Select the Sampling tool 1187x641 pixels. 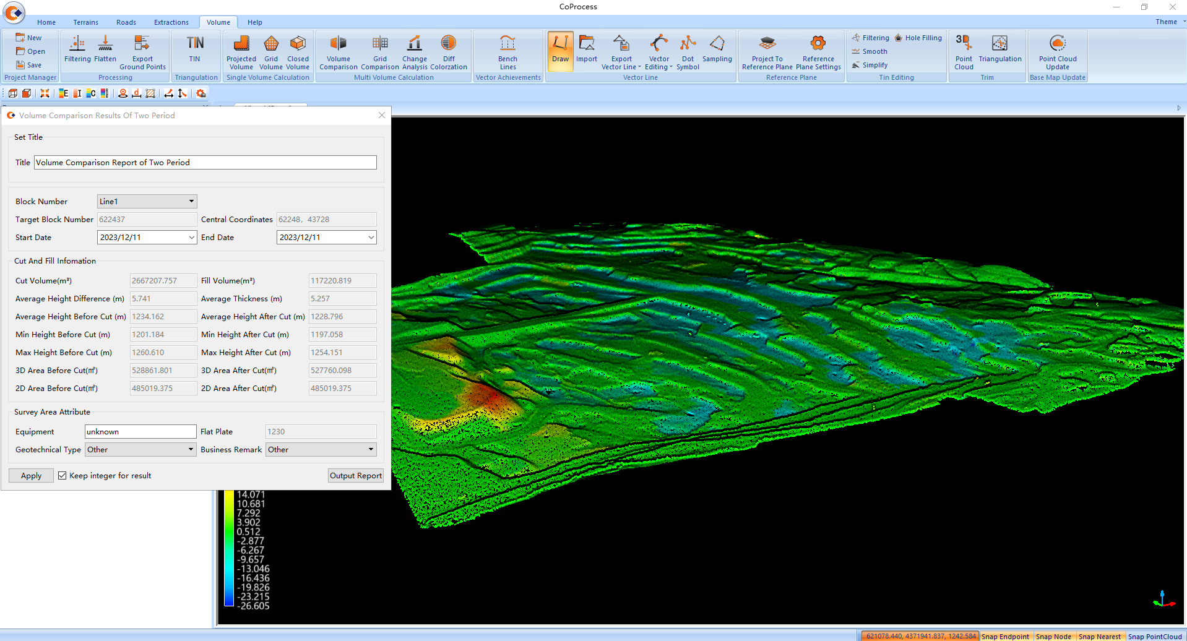click(x=717, y=51)
